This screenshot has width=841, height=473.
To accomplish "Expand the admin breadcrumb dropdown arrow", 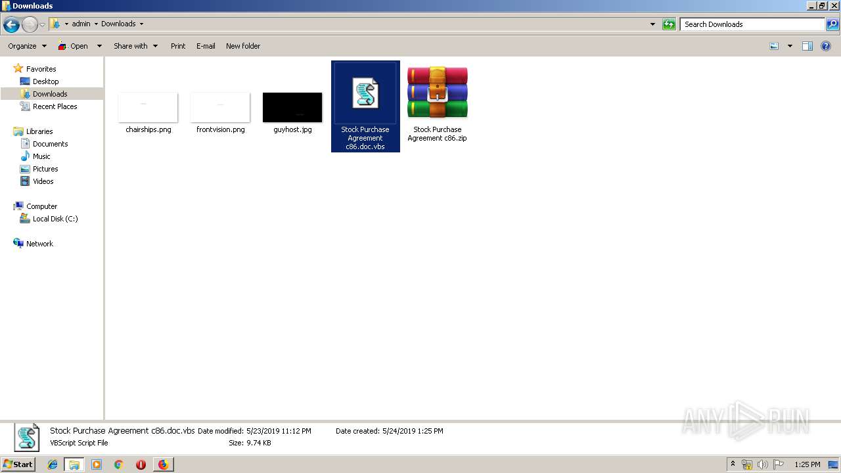I will (96, 24).
